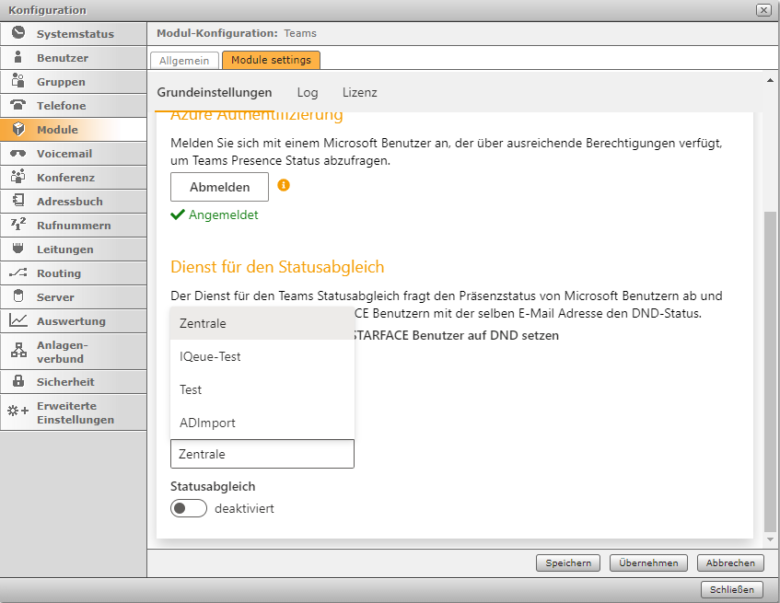The width and height of the screenshot is (780, 603).
Task: Open Systemstatus in the sidebar
Action: pos(76,34)
